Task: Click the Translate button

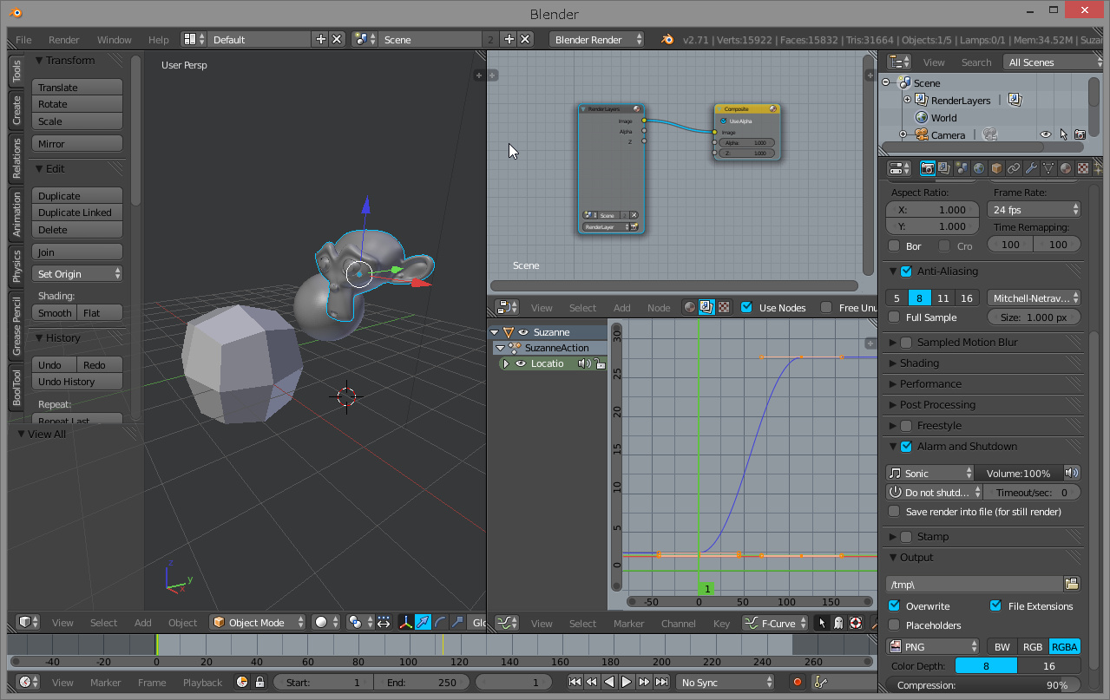Action: point(77,88)
